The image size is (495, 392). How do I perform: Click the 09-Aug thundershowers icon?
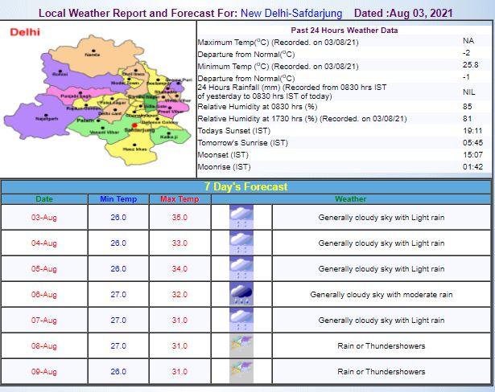[241, 372]
